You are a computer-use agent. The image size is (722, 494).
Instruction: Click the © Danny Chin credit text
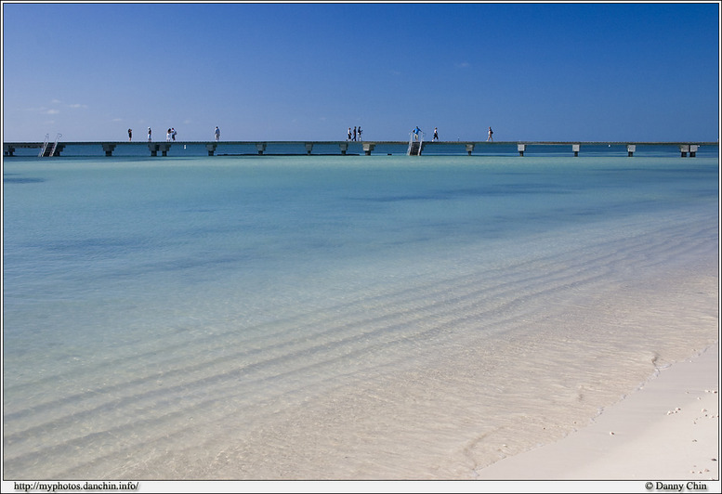[x=676, y=487]
